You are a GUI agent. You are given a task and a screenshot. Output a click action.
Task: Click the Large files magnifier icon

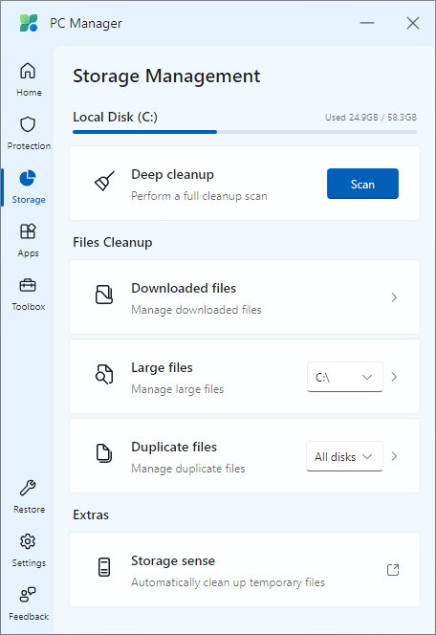pyautogui.click(x=104, y=374)
